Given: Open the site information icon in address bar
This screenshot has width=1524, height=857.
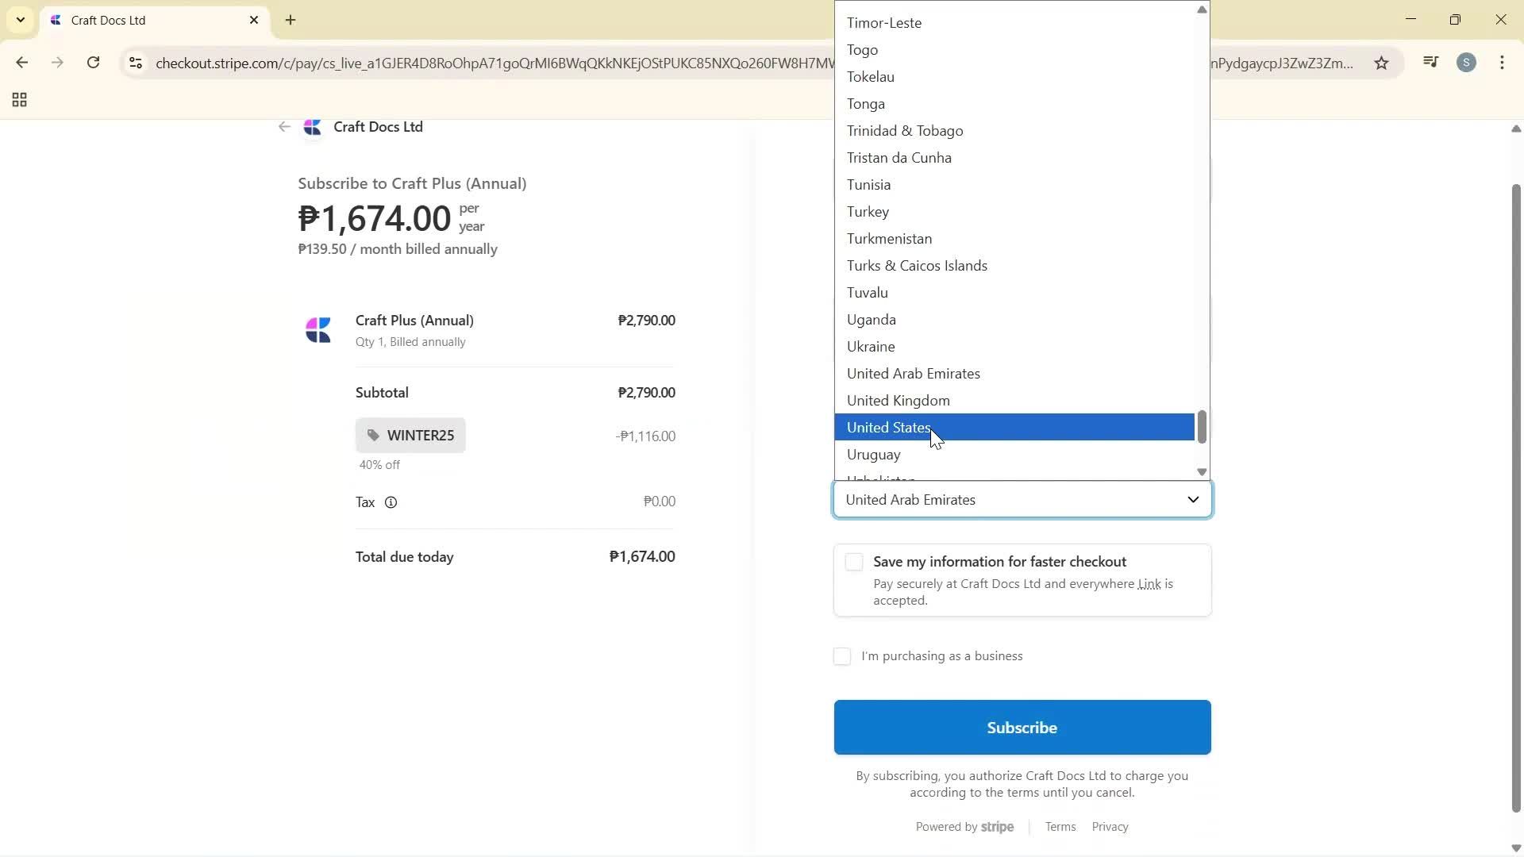Looking at the screenshot, I should pyautogui.click(x=136, y=63).
